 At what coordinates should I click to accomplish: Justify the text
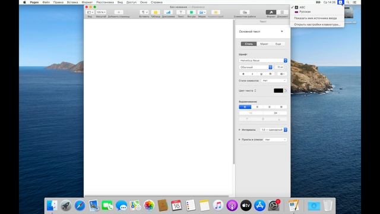click(281, 107)
